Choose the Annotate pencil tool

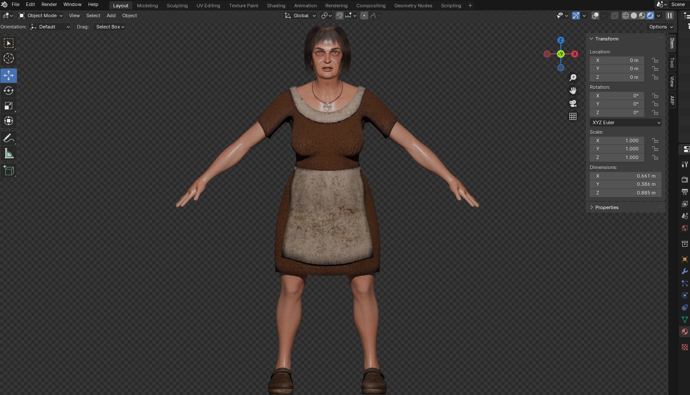coord(9,138)
